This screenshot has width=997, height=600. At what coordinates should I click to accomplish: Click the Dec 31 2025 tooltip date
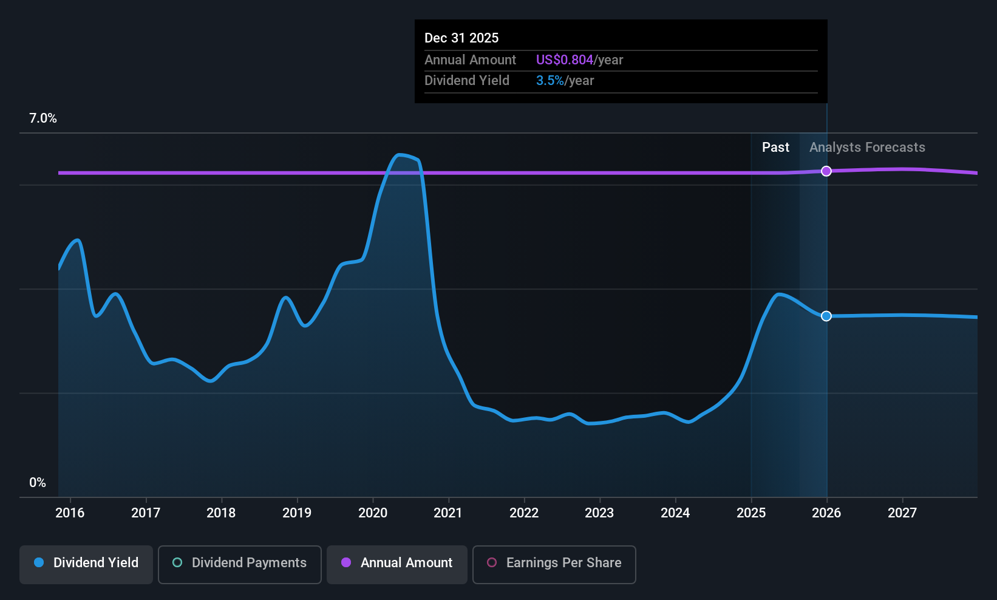461,38
